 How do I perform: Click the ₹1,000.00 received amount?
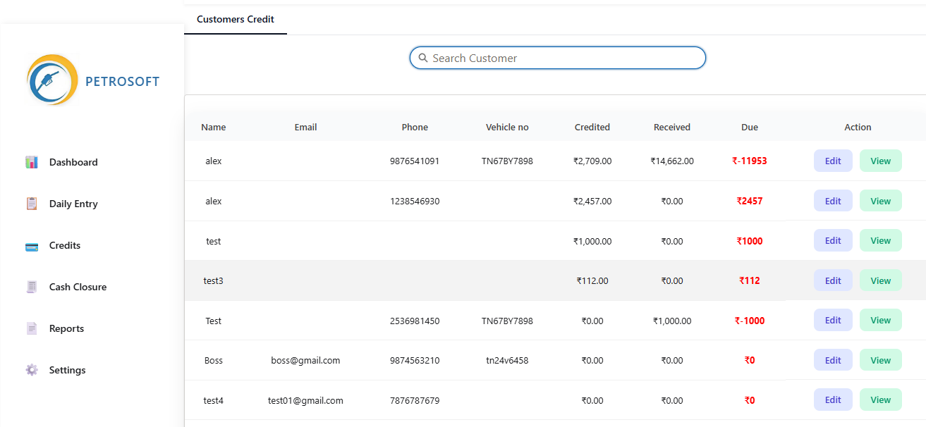[672, 321]
